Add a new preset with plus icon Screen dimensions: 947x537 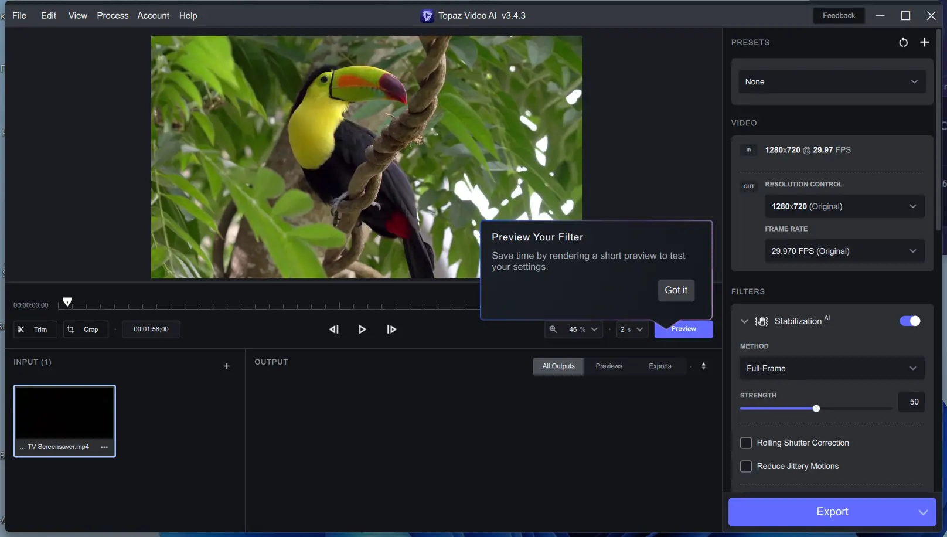click(x=925, y=42)
